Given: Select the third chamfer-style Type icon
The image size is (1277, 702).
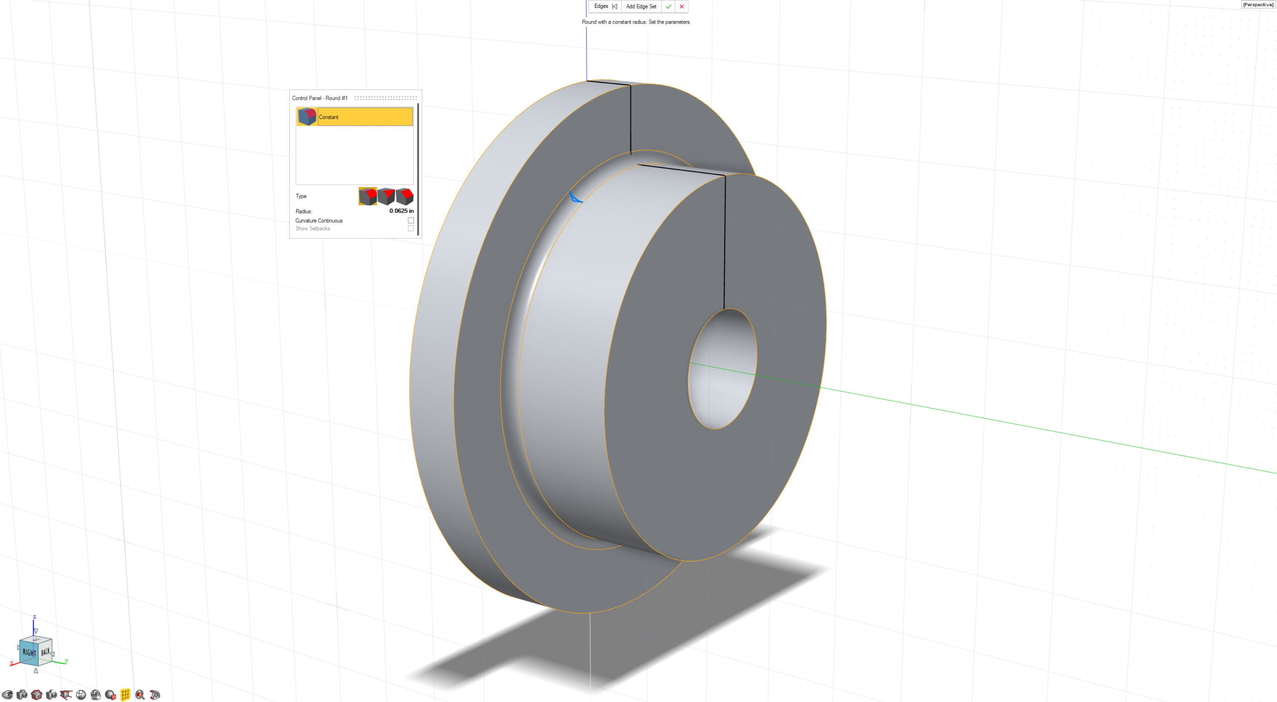Looking at the screenshot, I should (404, 196).
